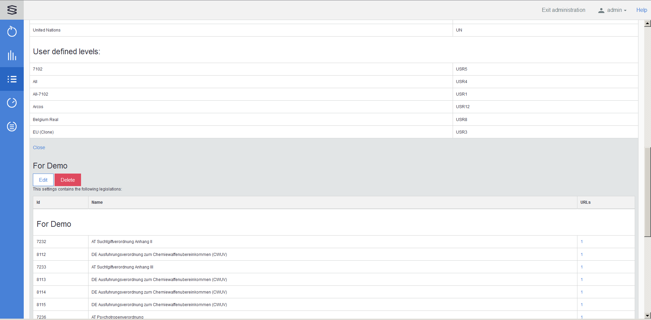651x320 pixels.
Task: Select the list view sidebar icon
Action: click(x=12, y=79)
